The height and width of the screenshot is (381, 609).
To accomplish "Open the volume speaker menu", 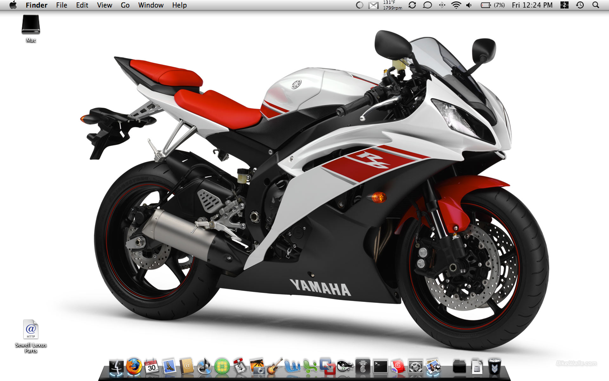I will [469, 5].
